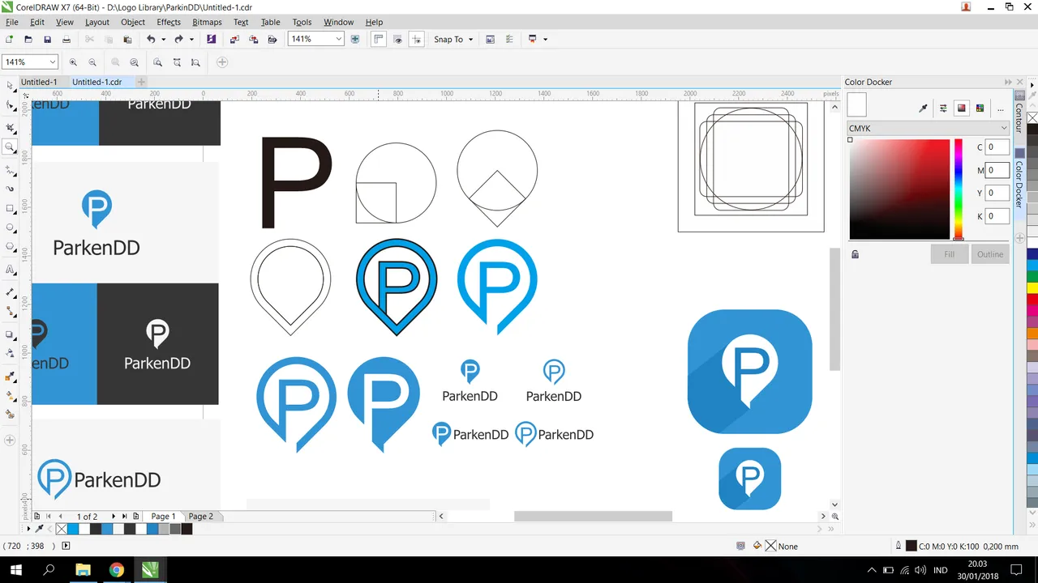Toggle Full-screen preview button
Image resolution: width=1038 pixels, height=583 pixels.
[x=354, y=39]
